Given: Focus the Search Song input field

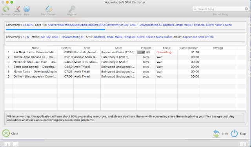Looking at the screenshot, I should point(220,9).
